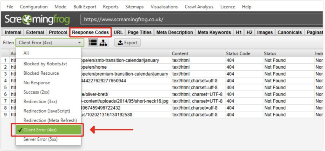Select Server Error (5xx) filter option
325x151 pixels.
tap(40, 139)
